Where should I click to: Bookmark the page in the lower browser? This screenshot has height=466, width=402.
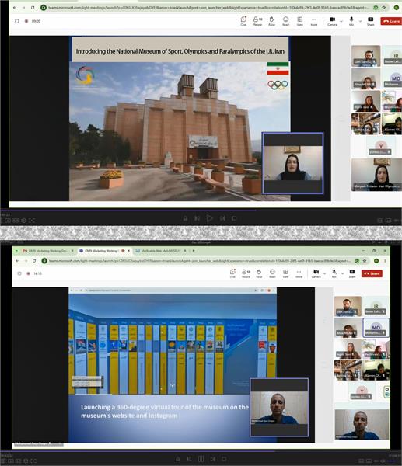pos(365,261)
